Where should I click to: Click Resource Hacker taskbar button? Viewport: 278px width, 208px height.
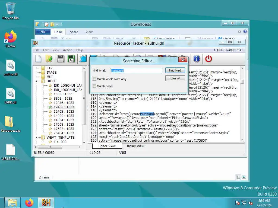coord(46,203)
